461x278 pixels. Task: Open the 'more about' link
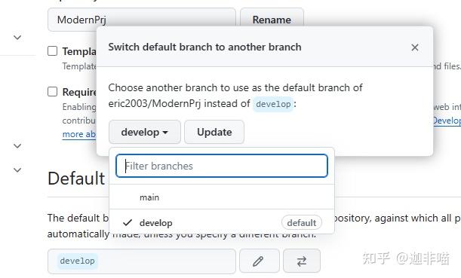point(78,134)
